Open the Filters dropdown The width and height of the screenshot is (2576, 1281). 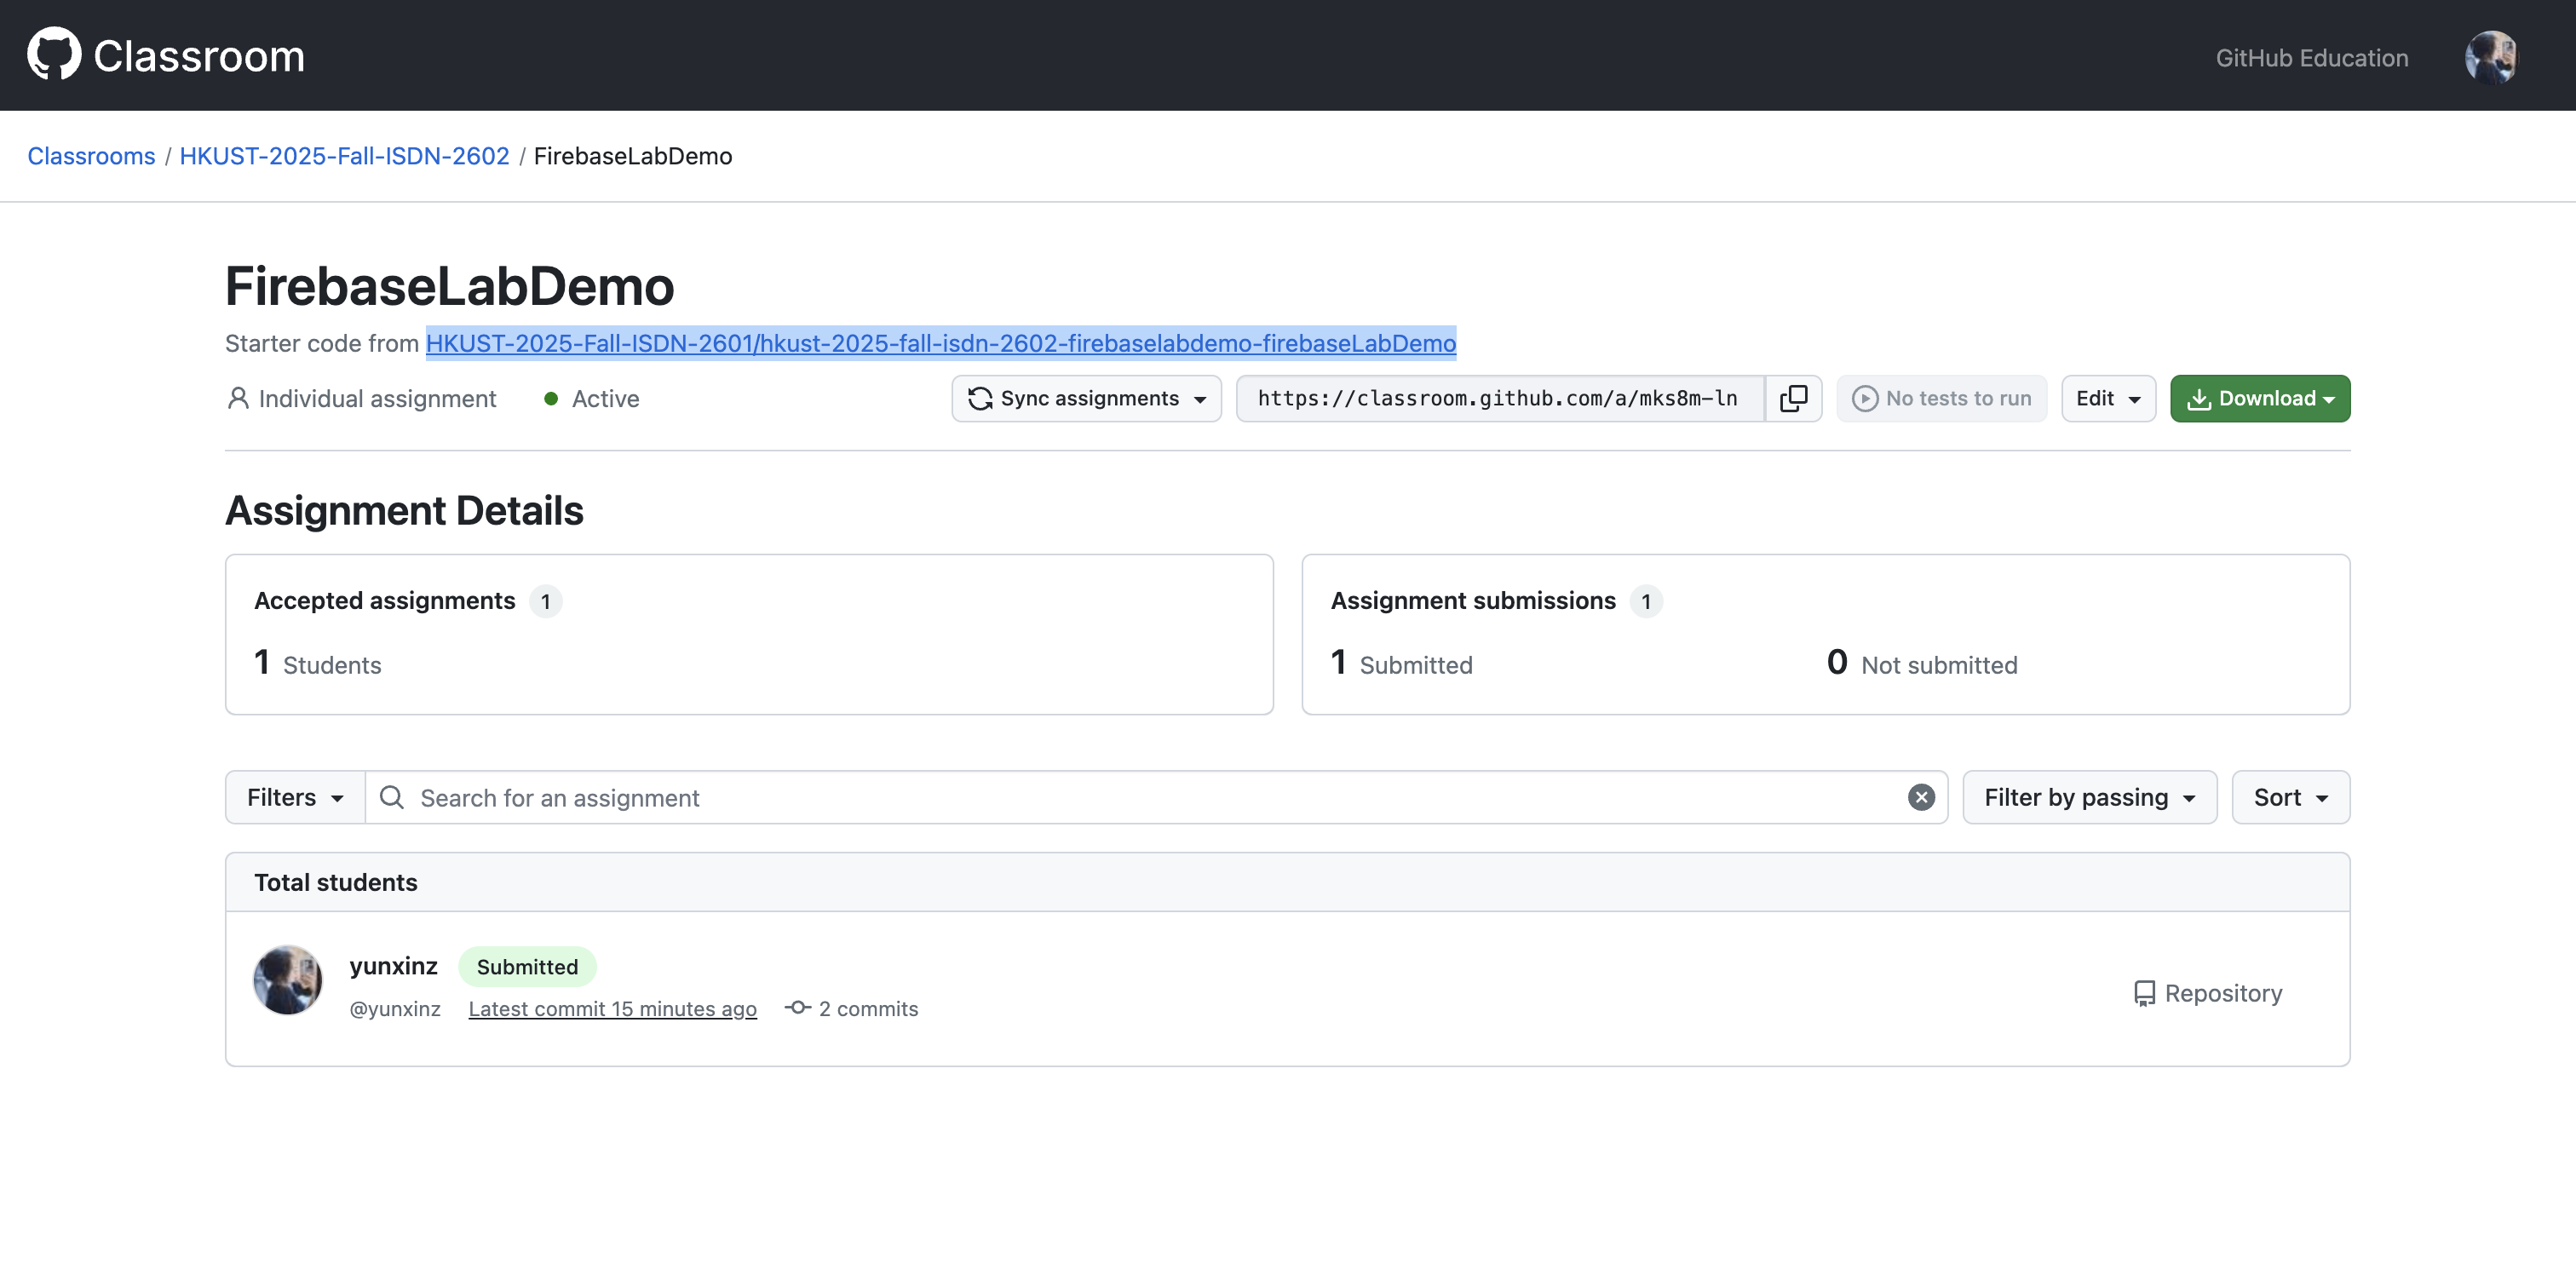point(295,797)
